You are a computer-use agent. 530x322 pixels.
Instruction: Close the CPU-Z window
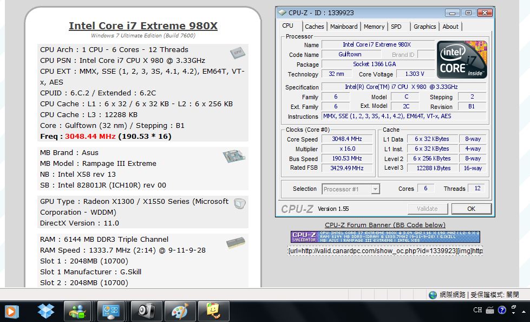[485, 13]
